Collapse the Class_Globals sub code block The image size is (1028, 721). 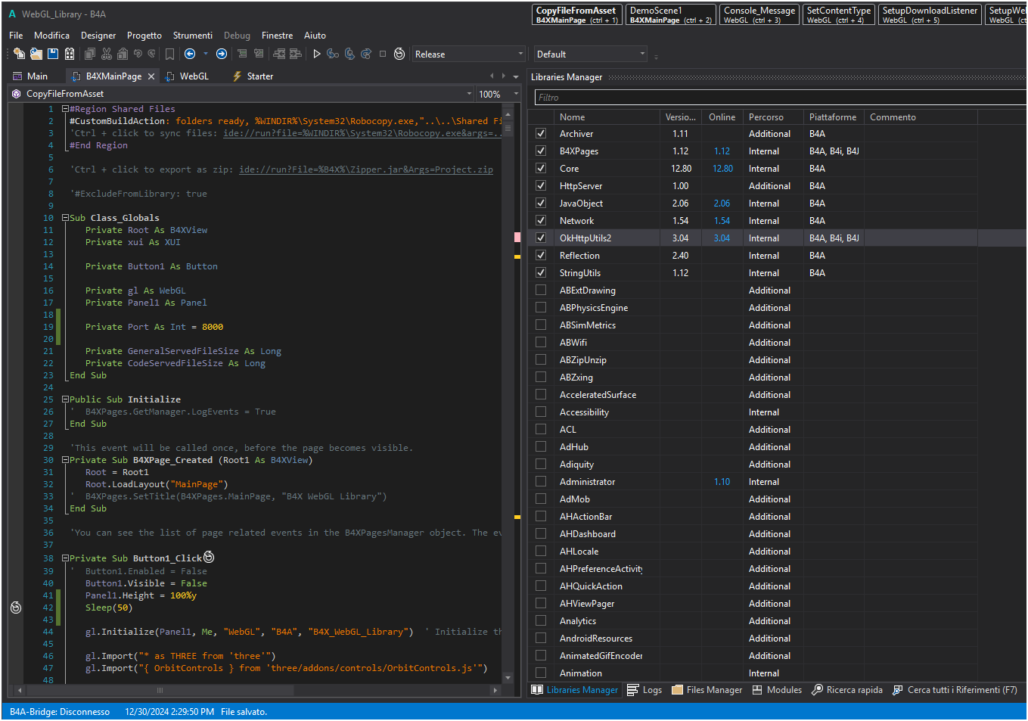point(65,218)
